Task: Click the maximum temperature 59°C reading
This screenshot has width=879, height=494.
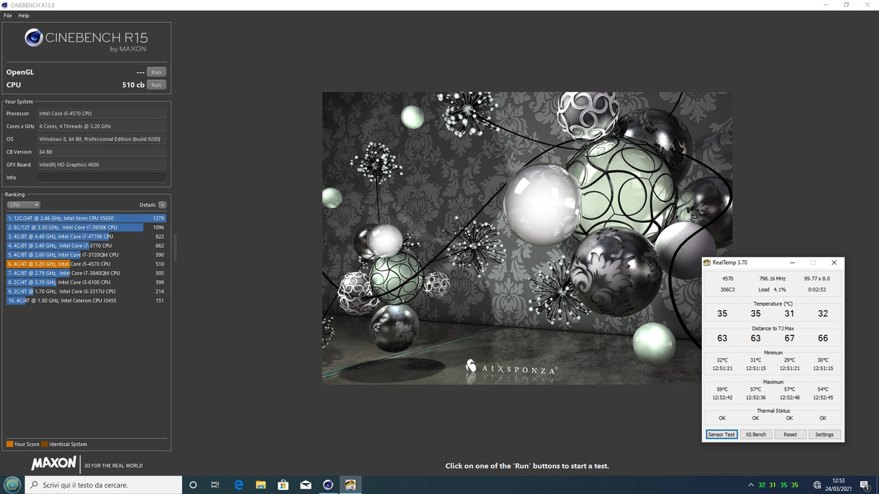Action: coord(722,389)
